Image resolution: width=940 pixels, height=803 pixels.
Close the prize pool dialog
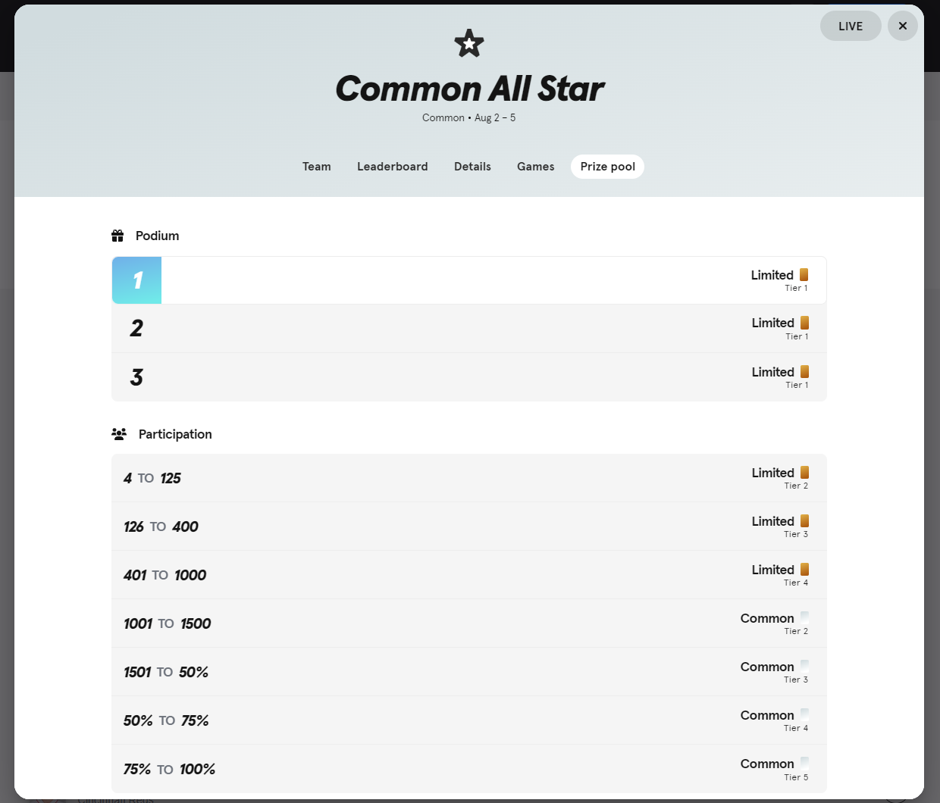pyautogui.click(x=903, y=26)
